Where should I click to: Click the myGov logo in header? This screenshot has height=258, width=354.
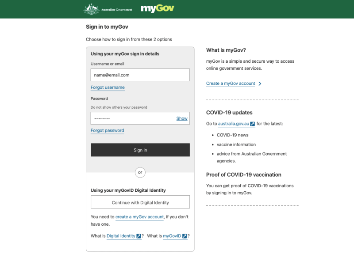pyautogui.click(x=157, y=9)
